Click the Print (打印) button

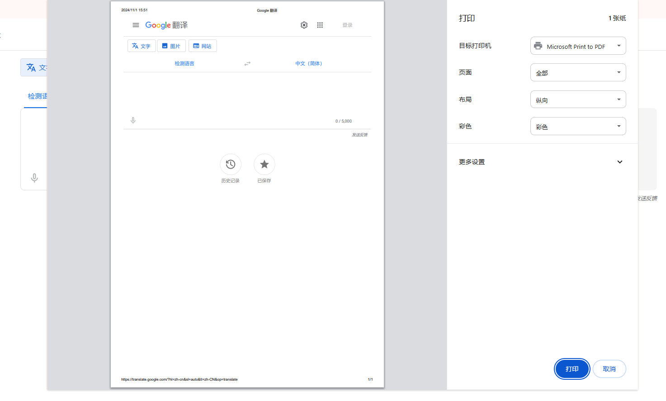click(572, 369)
